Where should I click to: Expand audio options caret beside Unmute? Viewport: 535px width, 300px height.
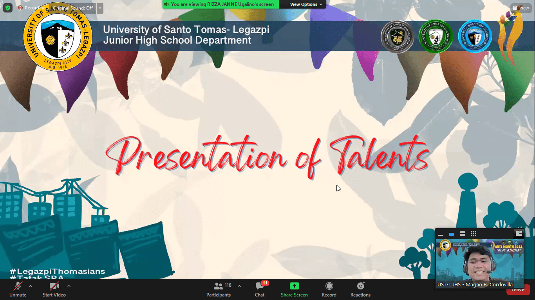pos(31,286)
